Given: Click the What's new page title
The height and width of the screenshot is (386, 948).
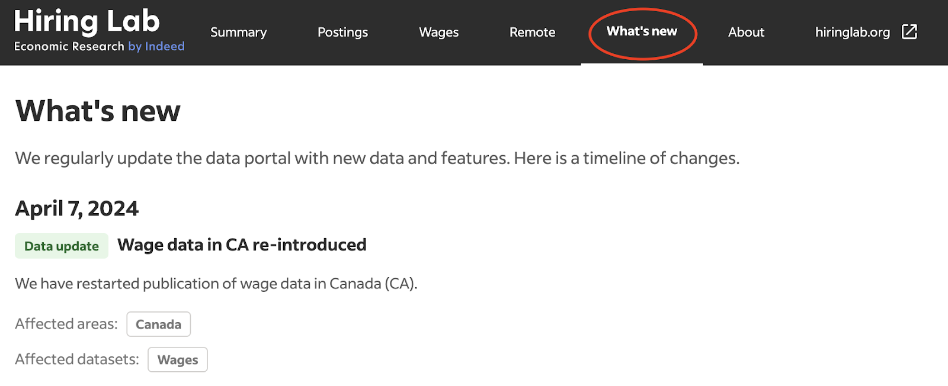Looking at the screenshot, I should [98, 111].
